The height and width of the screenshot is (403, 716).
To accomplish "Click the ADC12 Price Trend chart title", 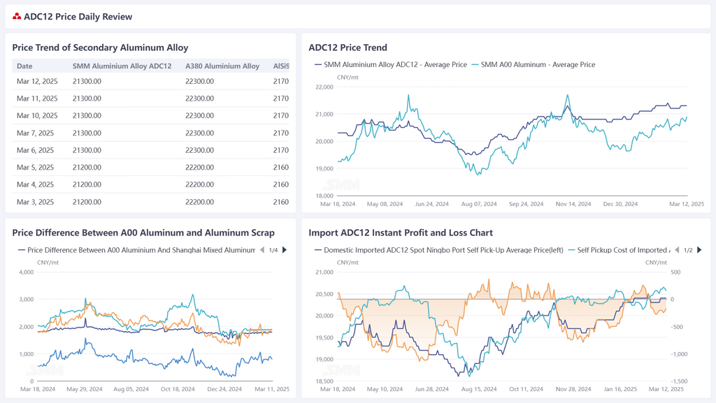I will pos(348,47).
